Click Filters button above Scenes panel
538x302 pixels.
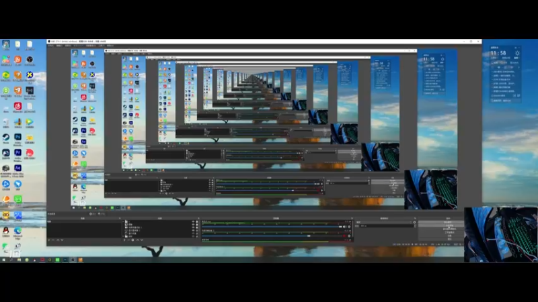coord(102,214)
